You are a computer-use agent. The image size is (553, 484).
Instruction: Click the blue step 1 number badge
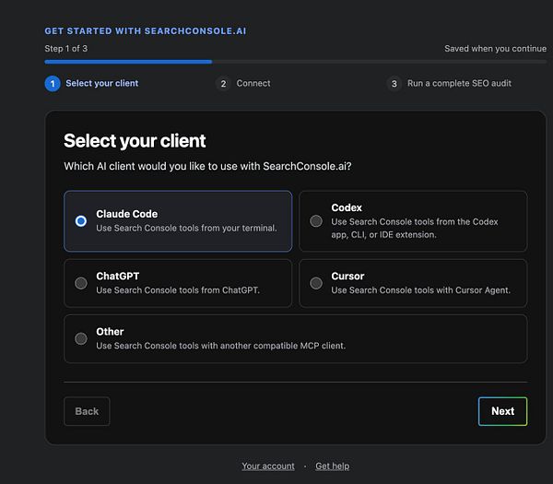tap(53, 84)
